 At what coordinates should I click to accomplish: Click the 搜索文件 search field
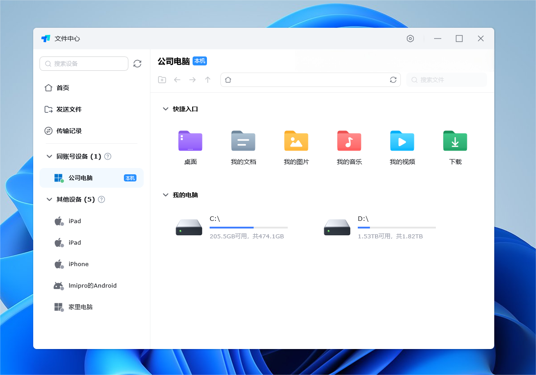pyautogui.click(x=446, y=80)
